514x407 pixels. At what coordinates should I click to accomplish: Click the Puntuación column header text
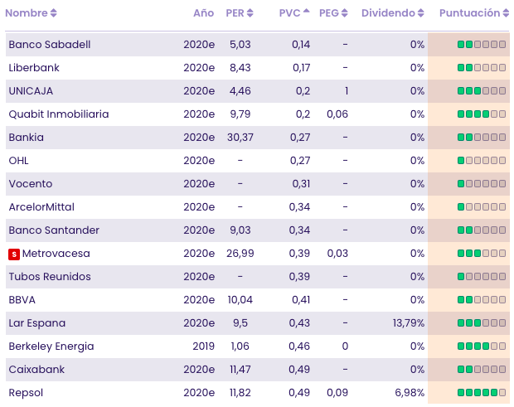469,13
